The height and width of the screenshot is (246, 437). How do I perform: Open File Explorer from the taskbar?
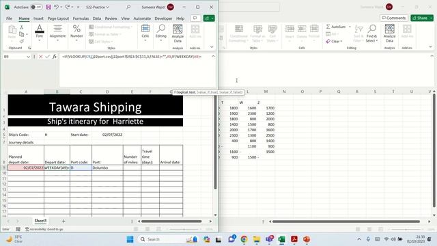click(257, 239)
